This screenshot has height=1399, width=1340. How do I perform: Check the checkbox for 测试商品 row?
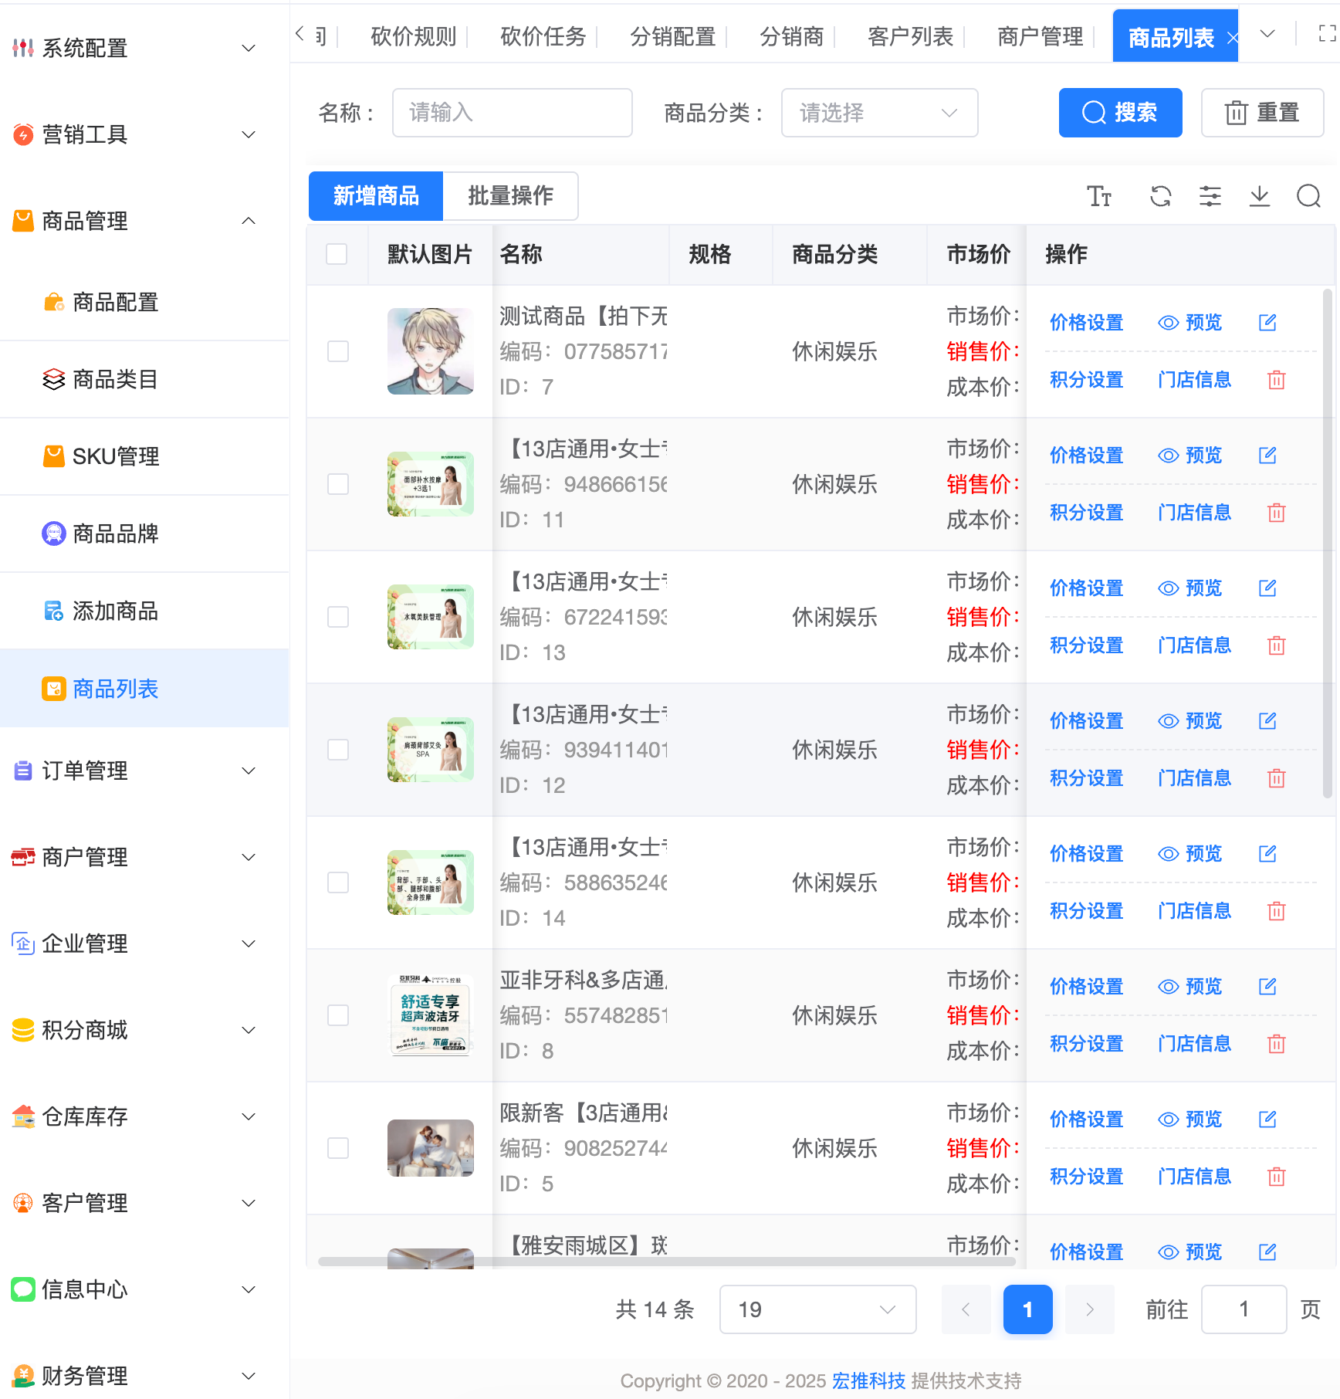337,351
